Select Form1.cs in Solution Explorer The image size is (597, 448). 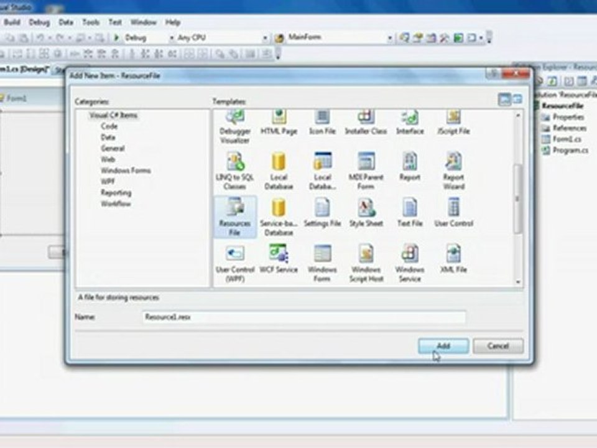567,139
